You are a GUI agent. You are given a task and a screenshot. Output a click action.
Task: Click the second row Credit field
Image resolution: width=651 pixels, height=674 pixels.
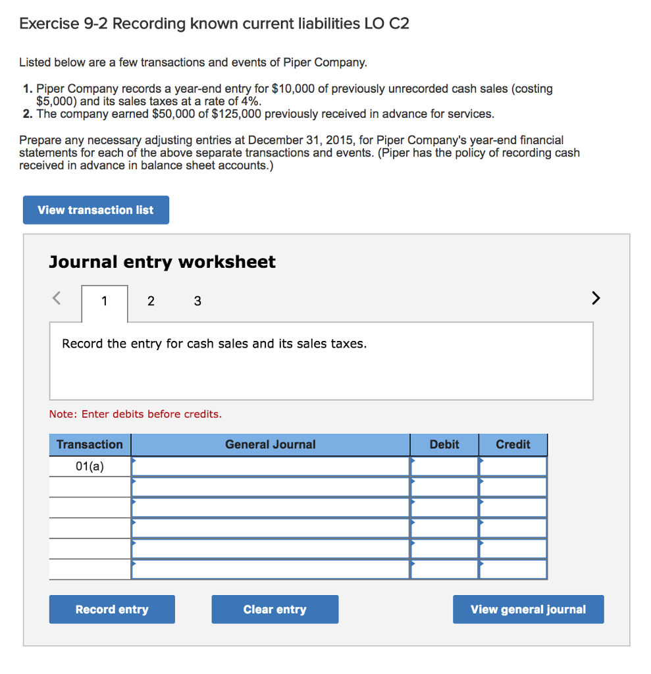(x=513, y=486)
